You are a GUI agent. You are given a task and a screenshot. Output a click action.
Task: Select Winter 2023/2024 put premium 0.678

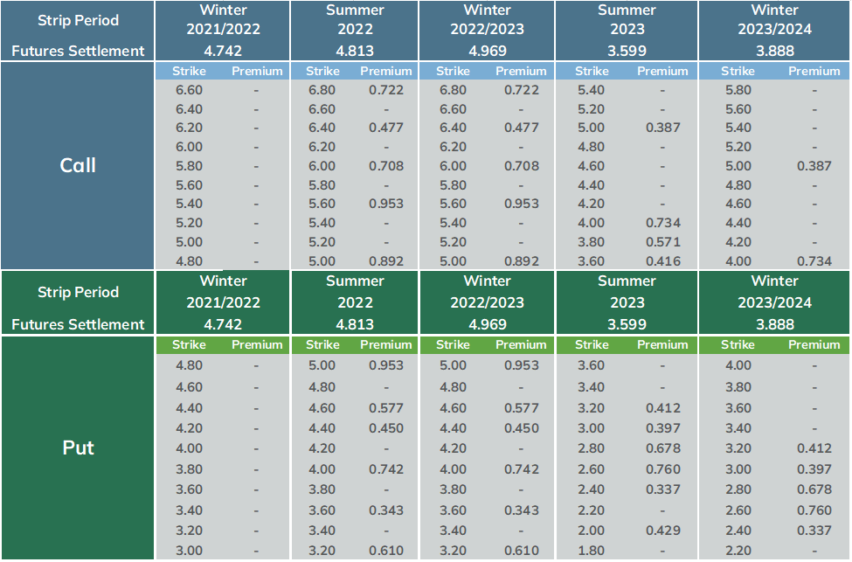coord(814,489)
